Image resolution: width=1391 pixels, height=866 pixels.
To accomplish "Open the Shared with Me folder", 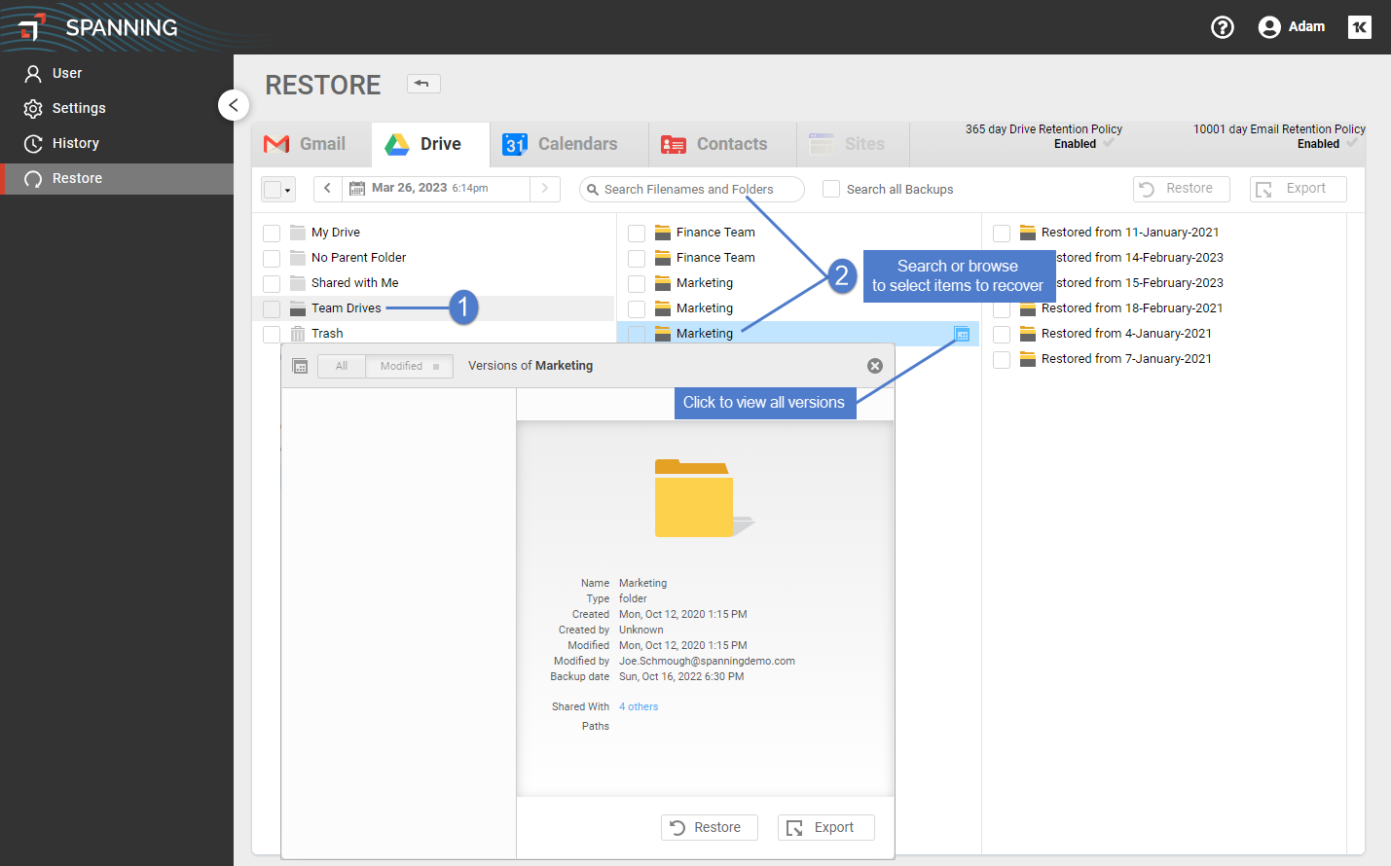I will point(355,283).
